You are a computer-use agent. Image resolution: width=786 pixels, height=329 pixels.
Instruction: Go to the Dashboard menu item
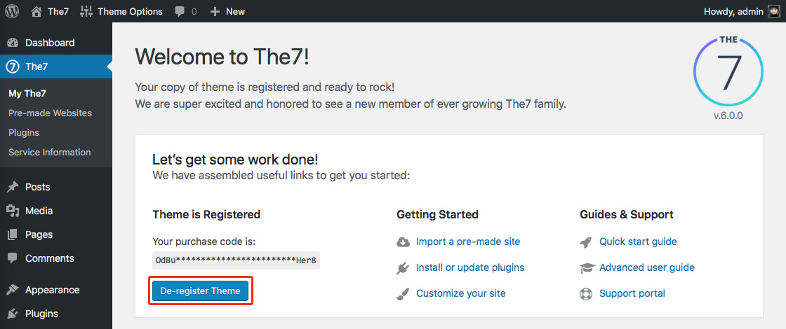(49, 43)
